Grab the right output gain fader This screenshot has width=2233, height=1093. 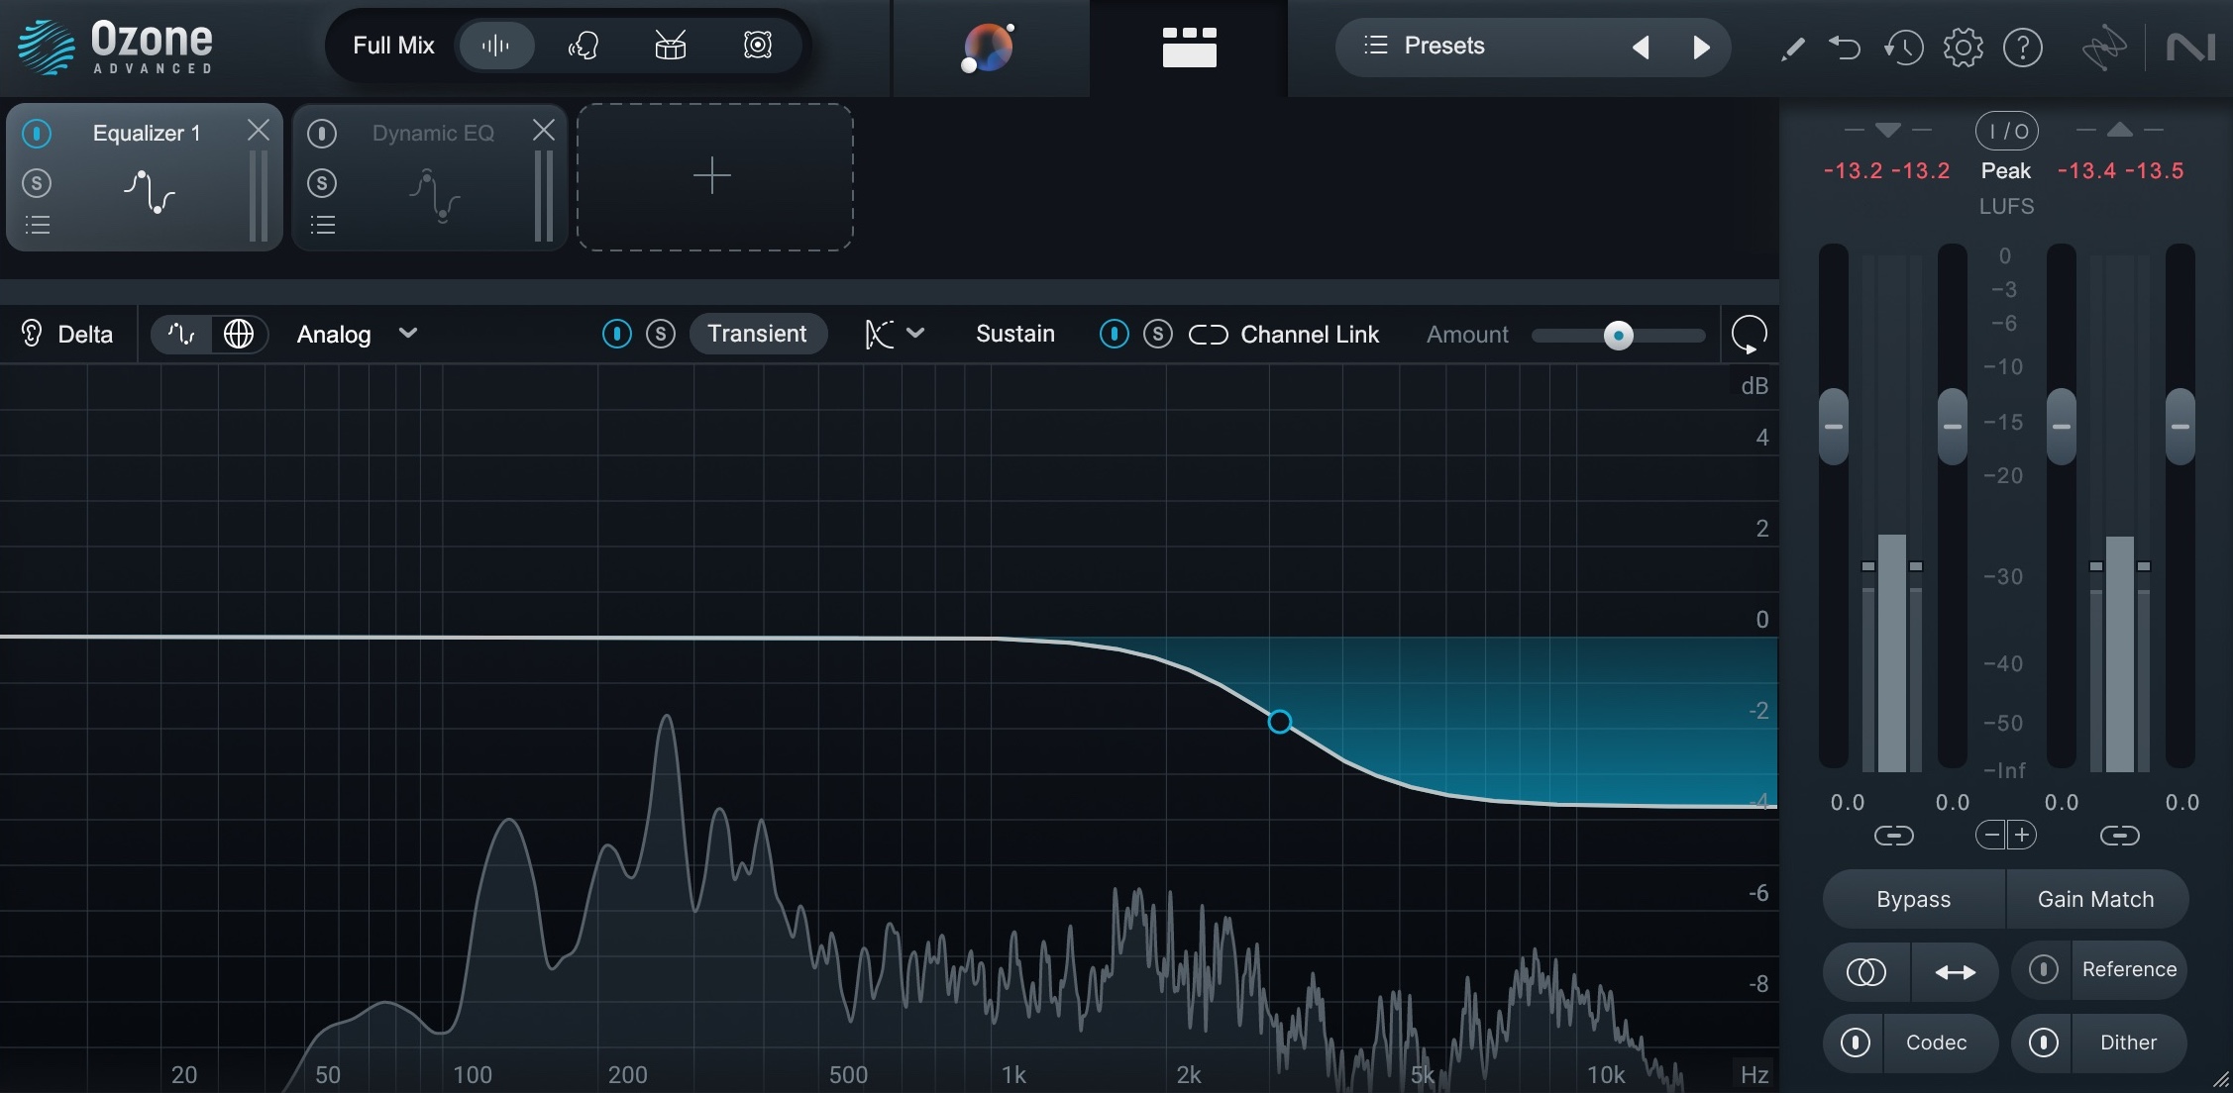click(x=2180, y=427)
